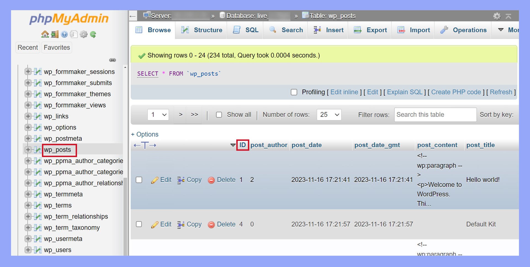Expand the wp_options table tree node
Screen dimensions: 530x267
[28, 127]
